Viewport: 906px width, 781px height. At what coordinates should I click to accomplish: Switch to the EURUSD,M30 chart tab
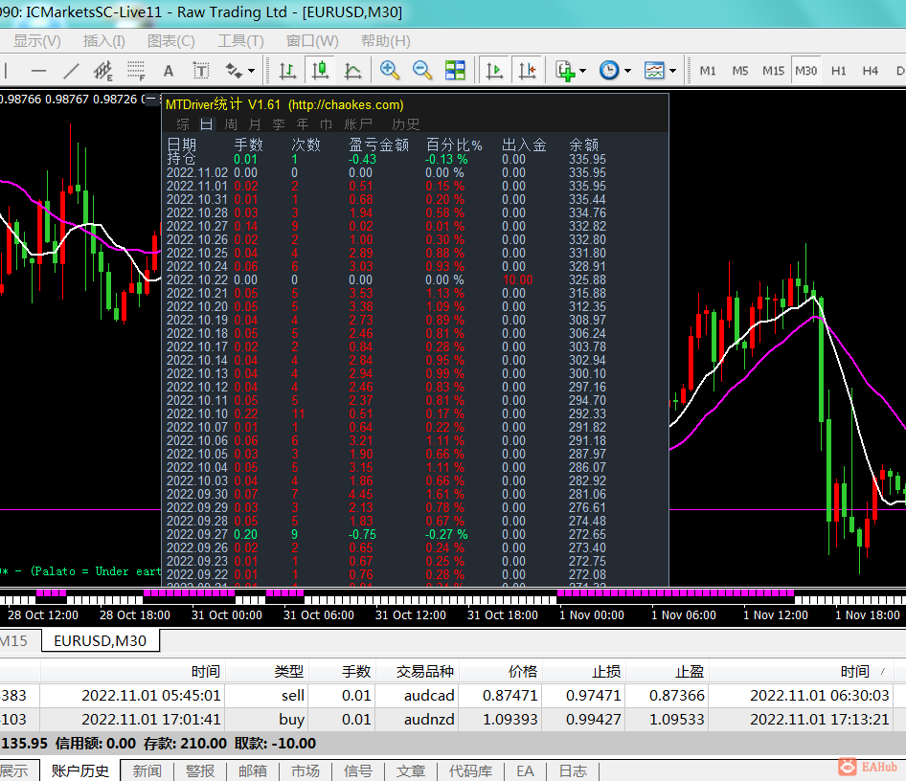click(100, 640)
